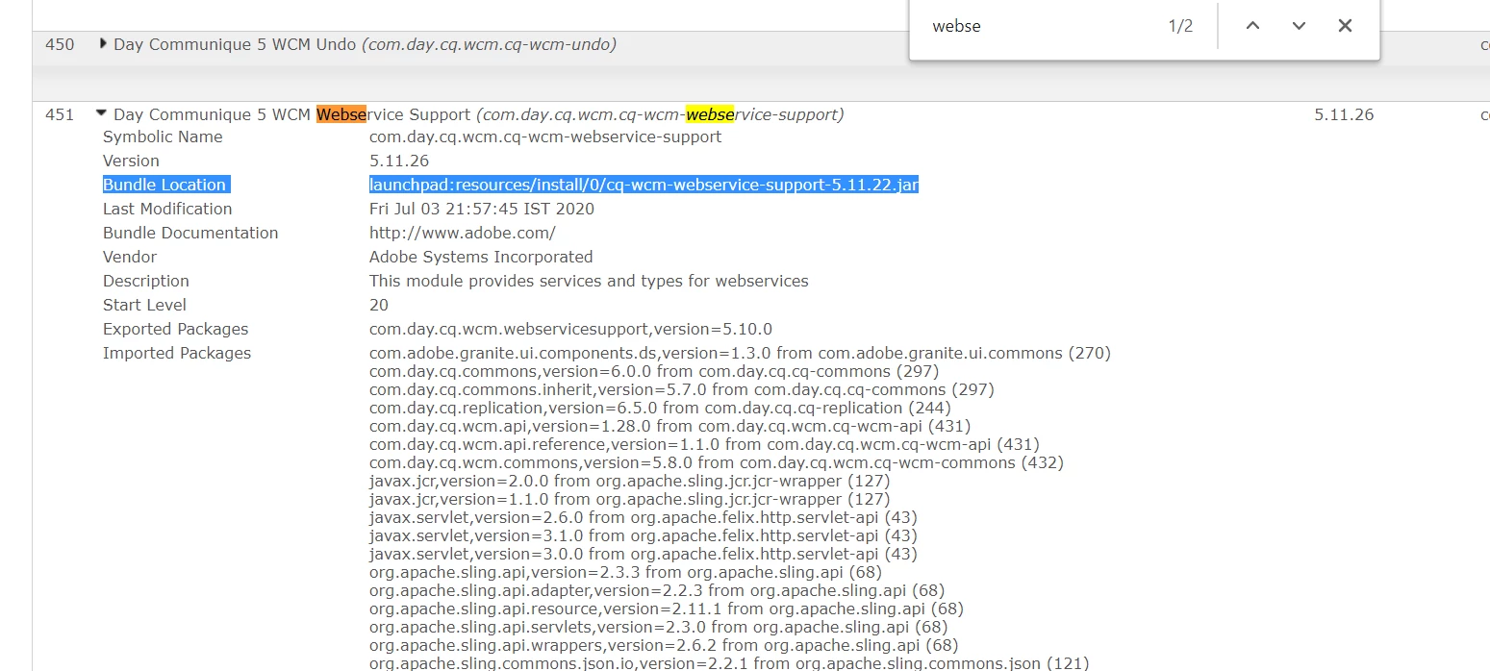The height and width of the screenshot is (671, 1490).
Task: Collapse the WCM Webservice Support bundle
Action: point(101,113)
